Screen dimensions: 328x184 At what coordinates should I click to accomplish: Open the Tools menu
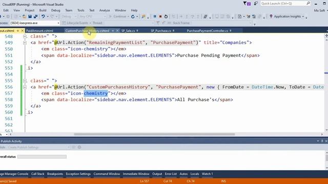(x=81, y=10)
